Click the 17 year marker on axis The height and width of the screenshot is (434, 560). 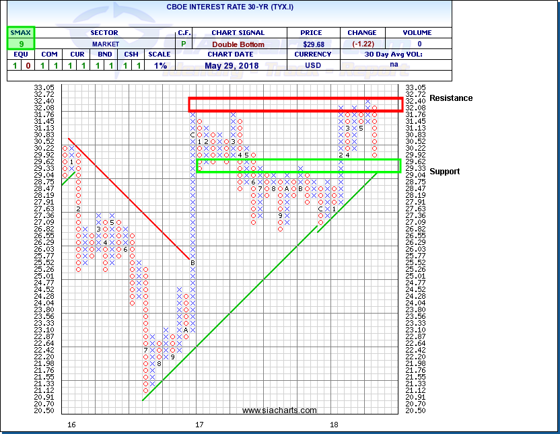coord(200,425)
